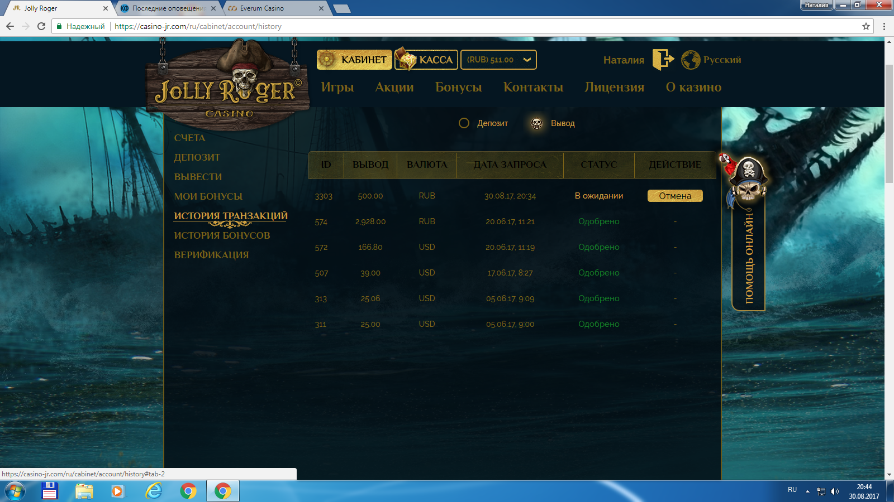Click the КАССА button
The height and width of the screenshot is (502, 894).
(x=426, y=60)
